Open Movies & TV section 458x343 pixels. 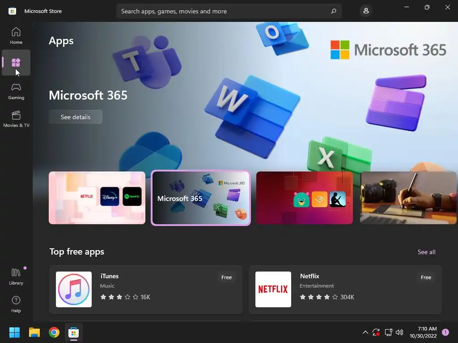pyautogui.click(x=16, y=119)
